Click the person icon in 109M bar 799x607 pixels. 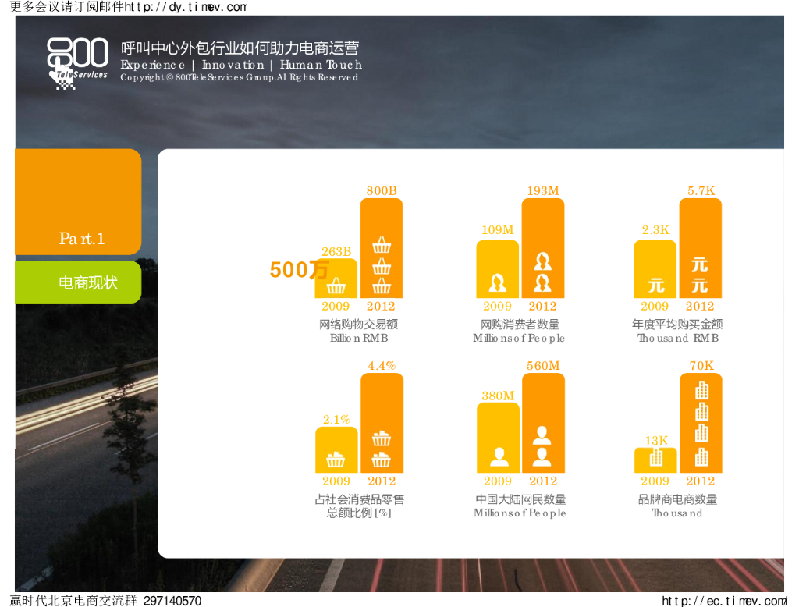coord(497,283)
